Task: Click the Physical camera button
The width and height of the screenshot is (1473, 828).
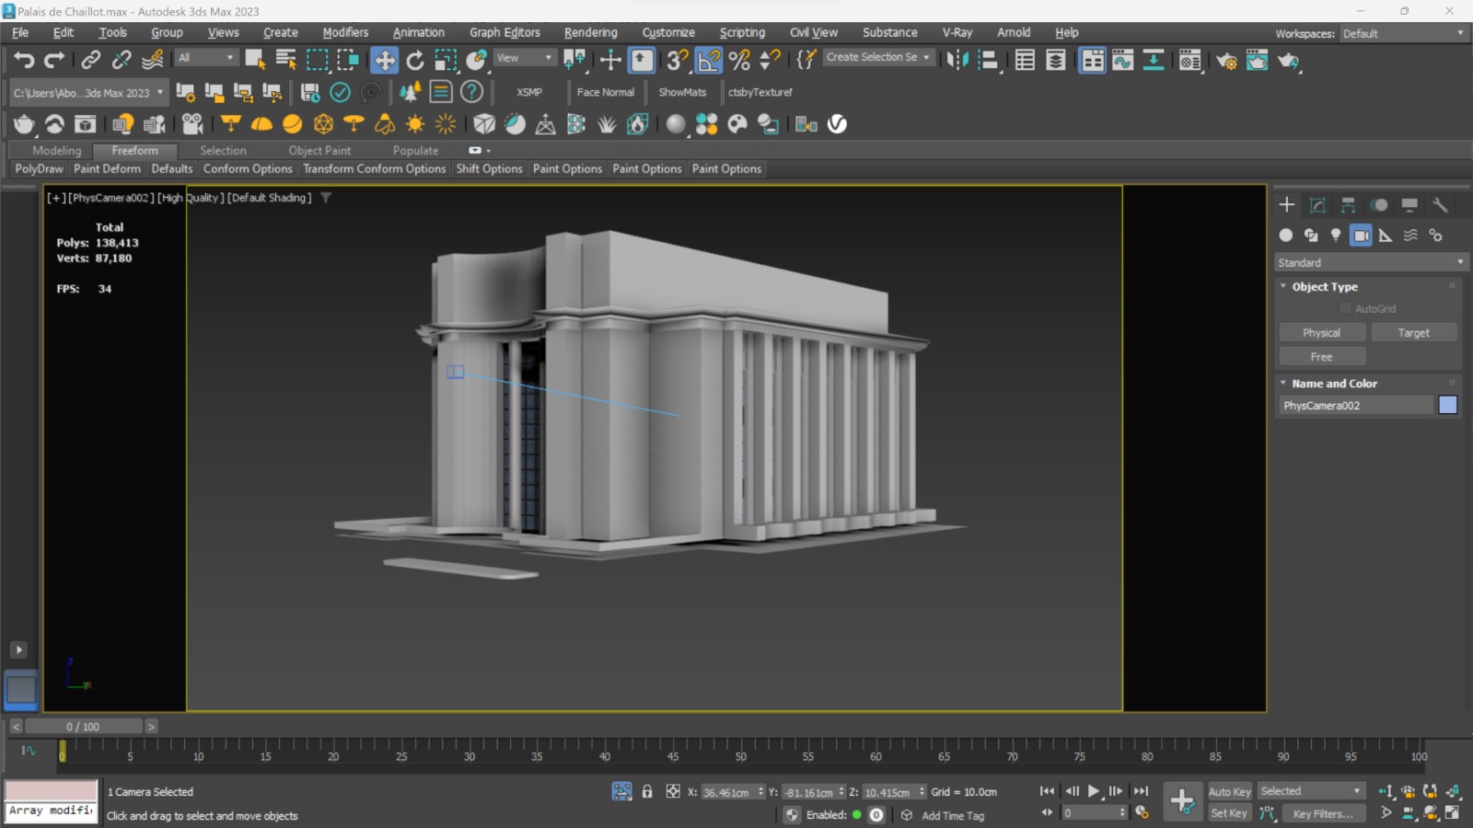Action: [1321, 333]
